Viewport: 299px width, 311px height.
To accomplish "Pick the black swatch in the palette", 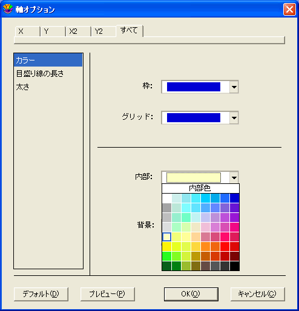I will point(234,266).
